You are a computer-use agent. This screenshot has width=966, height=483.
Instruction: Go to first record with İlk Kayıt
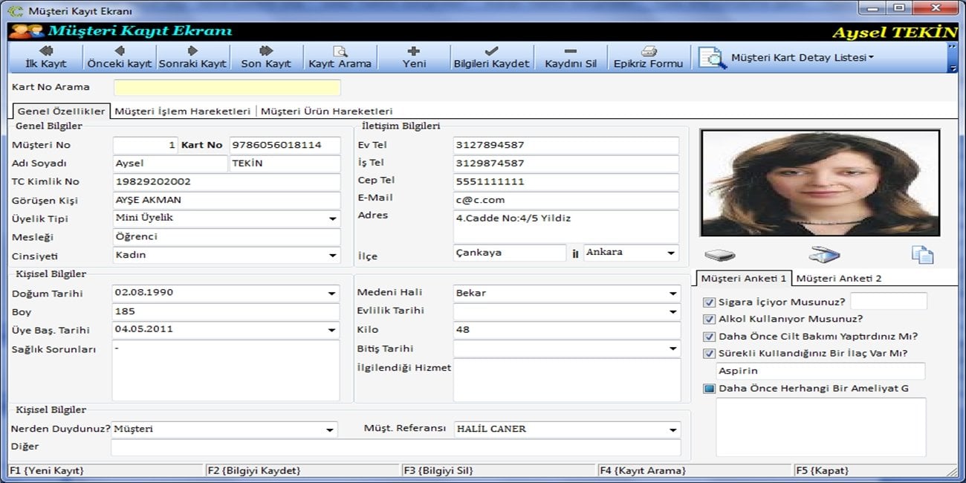tap(46, 56)
